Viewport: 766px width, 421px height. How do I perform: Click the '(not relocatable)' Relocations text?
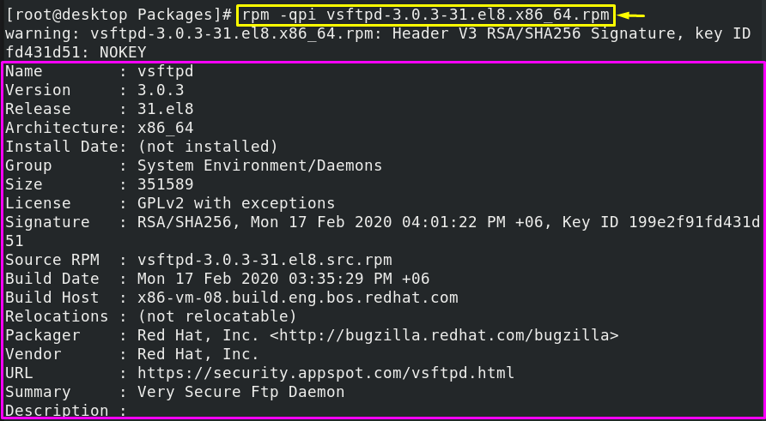217,316
